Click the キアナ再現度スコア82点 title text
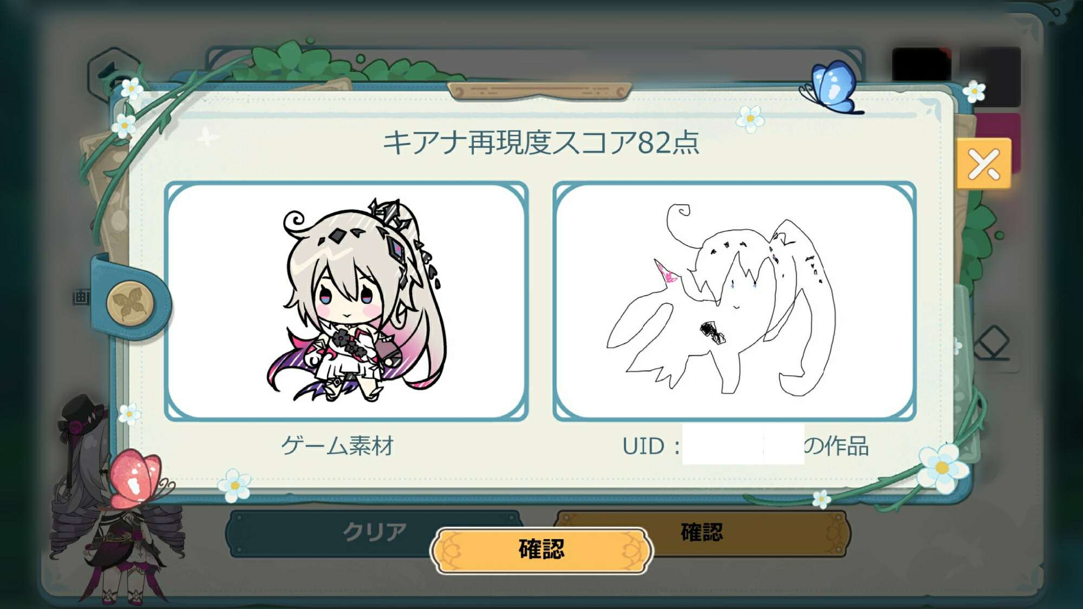This screenshot has width=1083, height=609. (541, 142)
